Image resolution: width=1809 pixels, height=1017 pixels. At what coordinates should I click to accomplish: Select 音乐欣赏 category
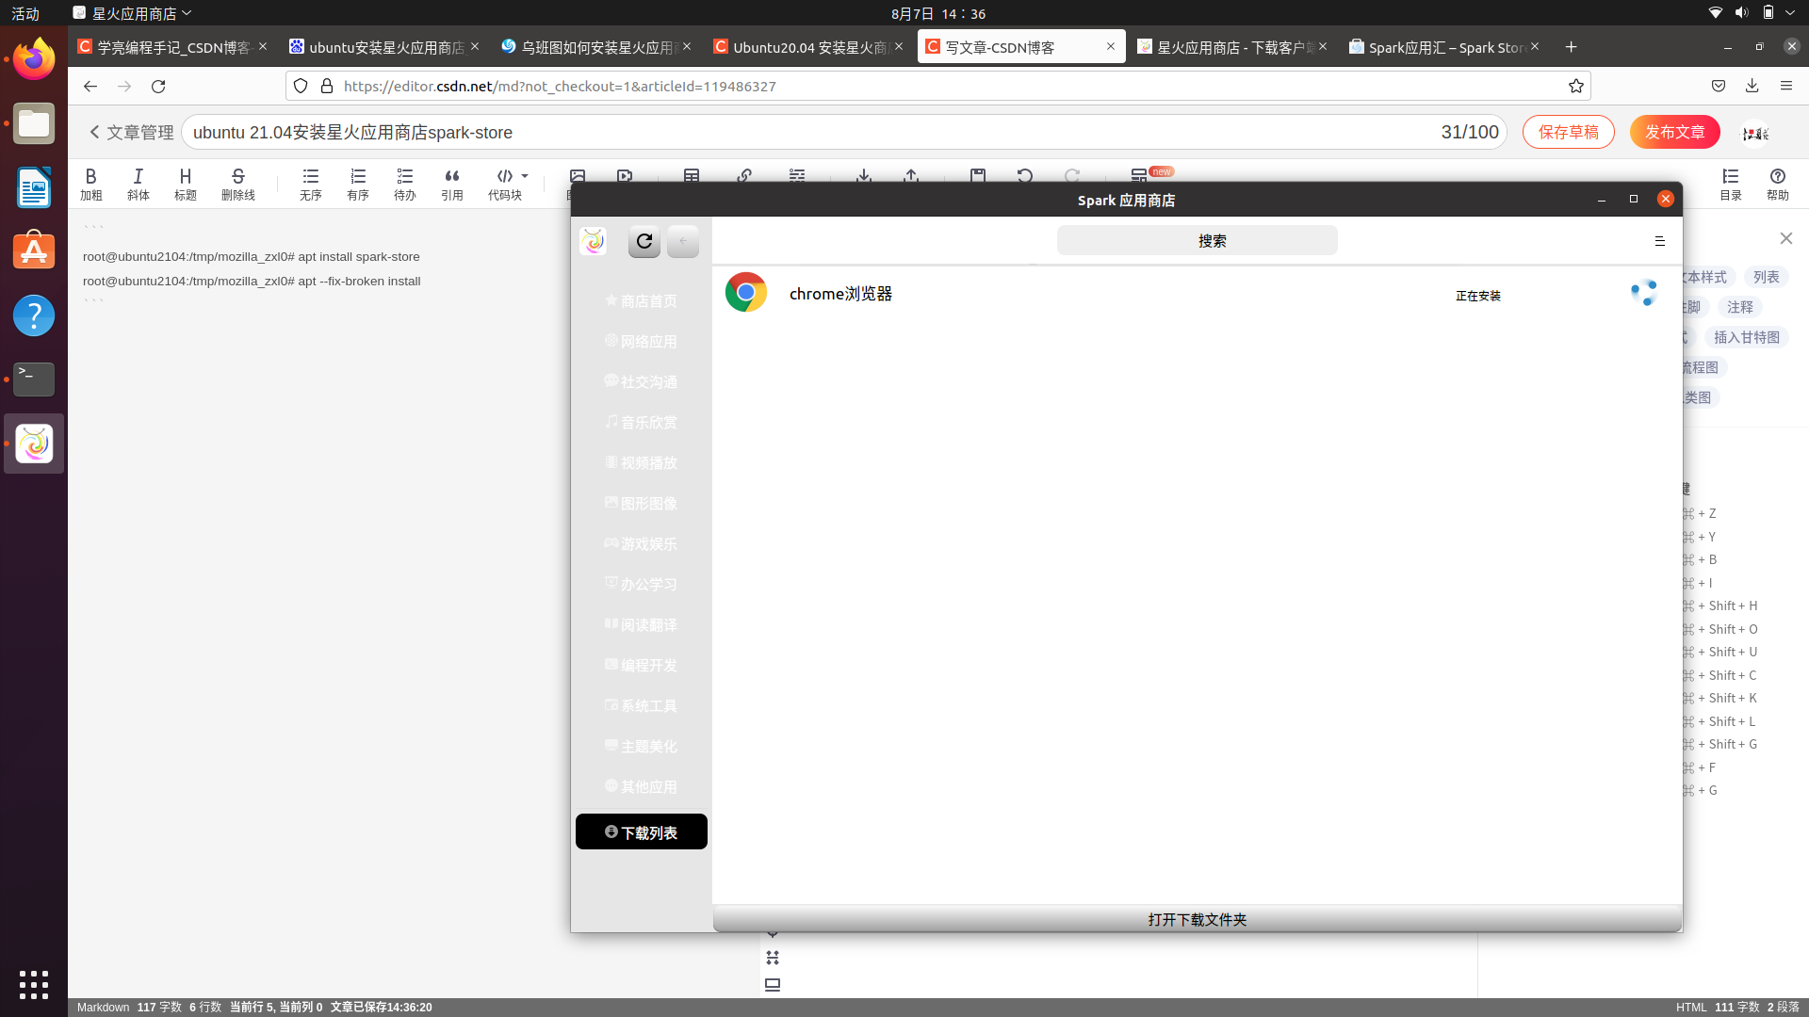[641, 423]
